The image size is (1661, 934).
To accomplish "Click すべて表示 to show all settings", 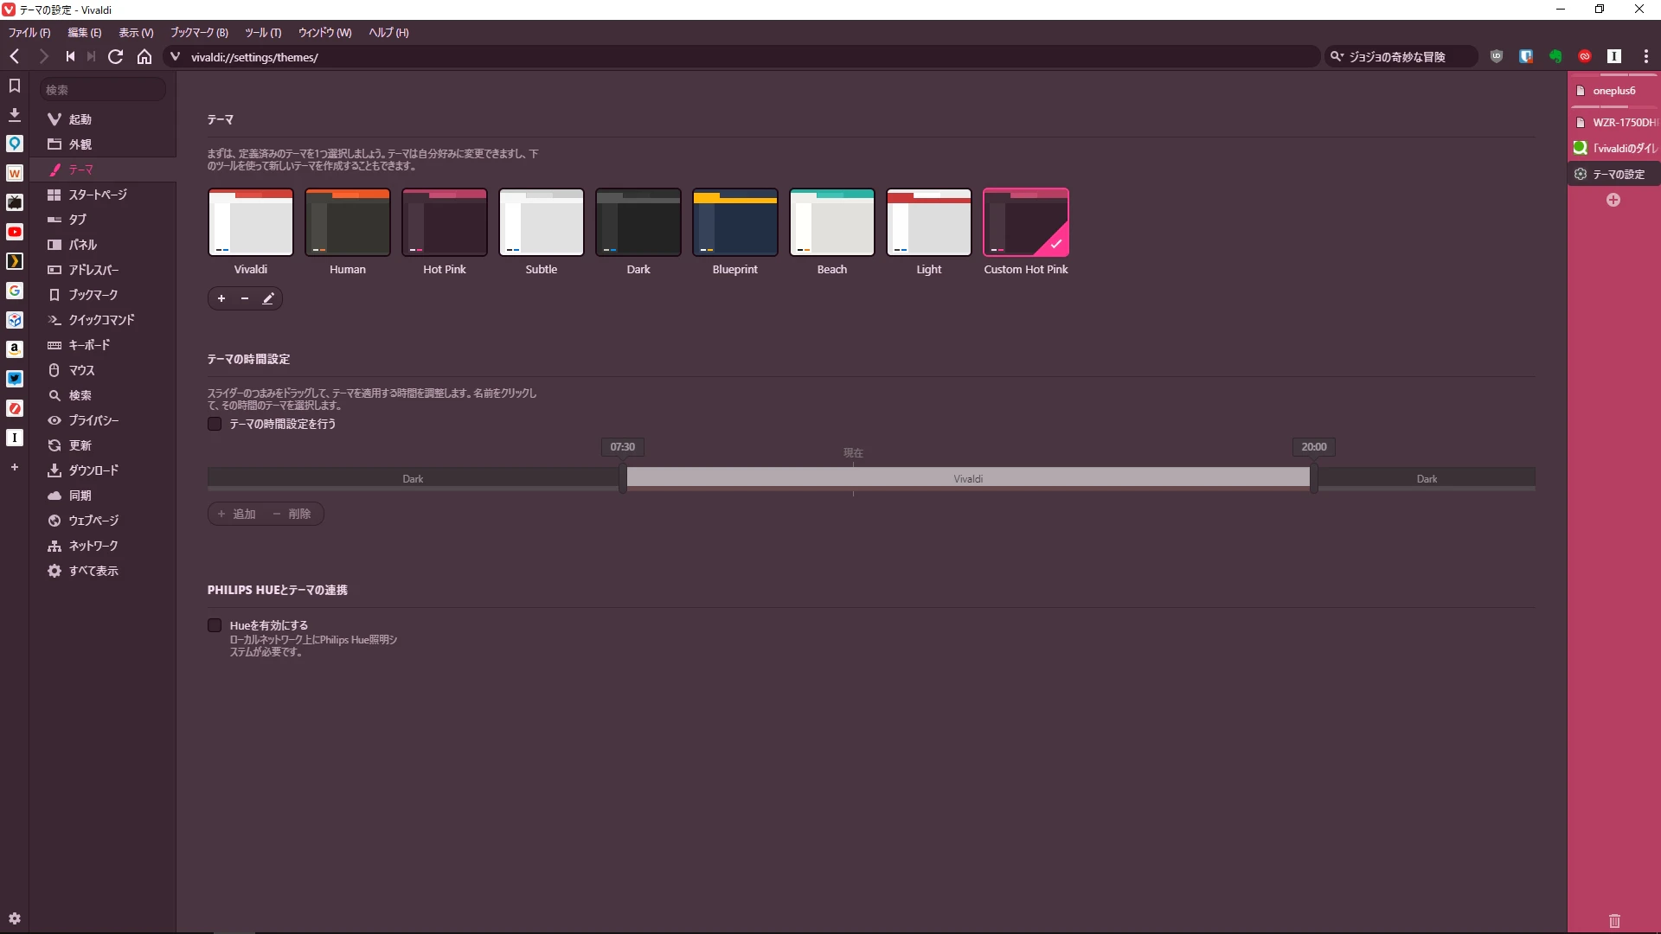I will [103, 571].
